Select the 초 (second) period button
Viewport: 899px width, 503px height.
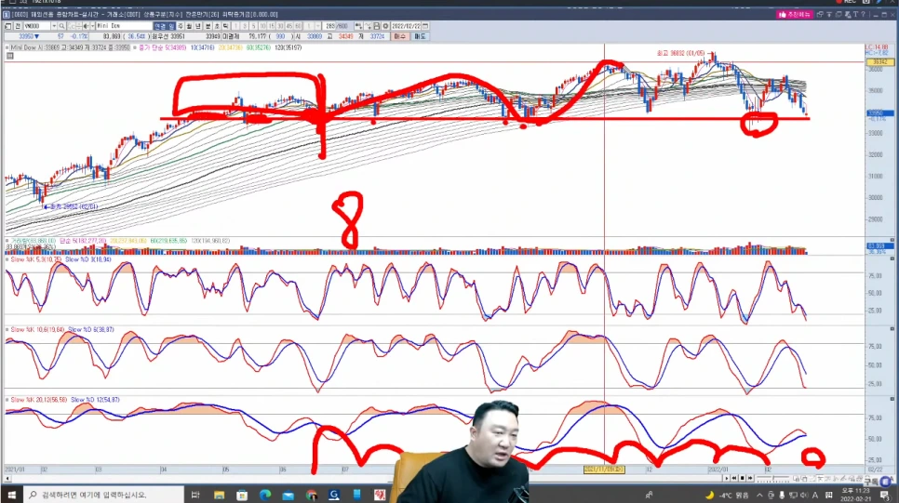(217, 26)
